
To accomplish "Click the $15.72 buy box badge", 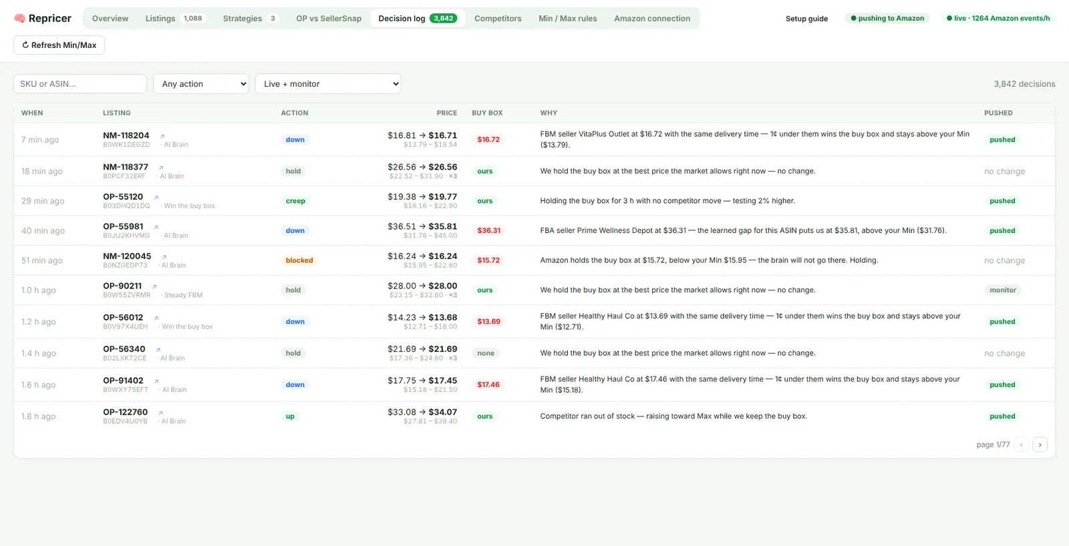I will [488, 260].
